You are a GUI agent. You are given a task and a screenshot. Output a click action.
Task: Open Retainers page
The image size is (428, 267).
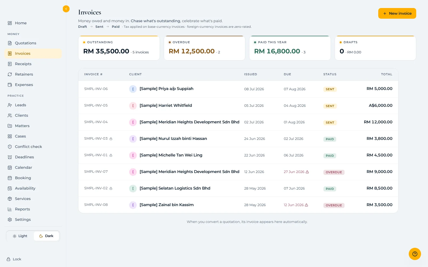tap(33, 74)
